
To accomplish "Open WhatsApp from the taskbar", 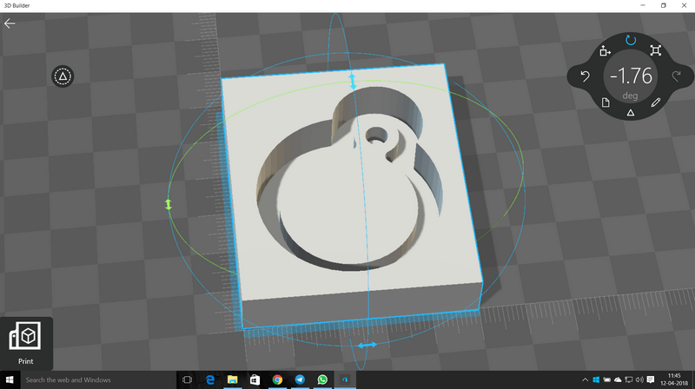I will pos(322,379).
